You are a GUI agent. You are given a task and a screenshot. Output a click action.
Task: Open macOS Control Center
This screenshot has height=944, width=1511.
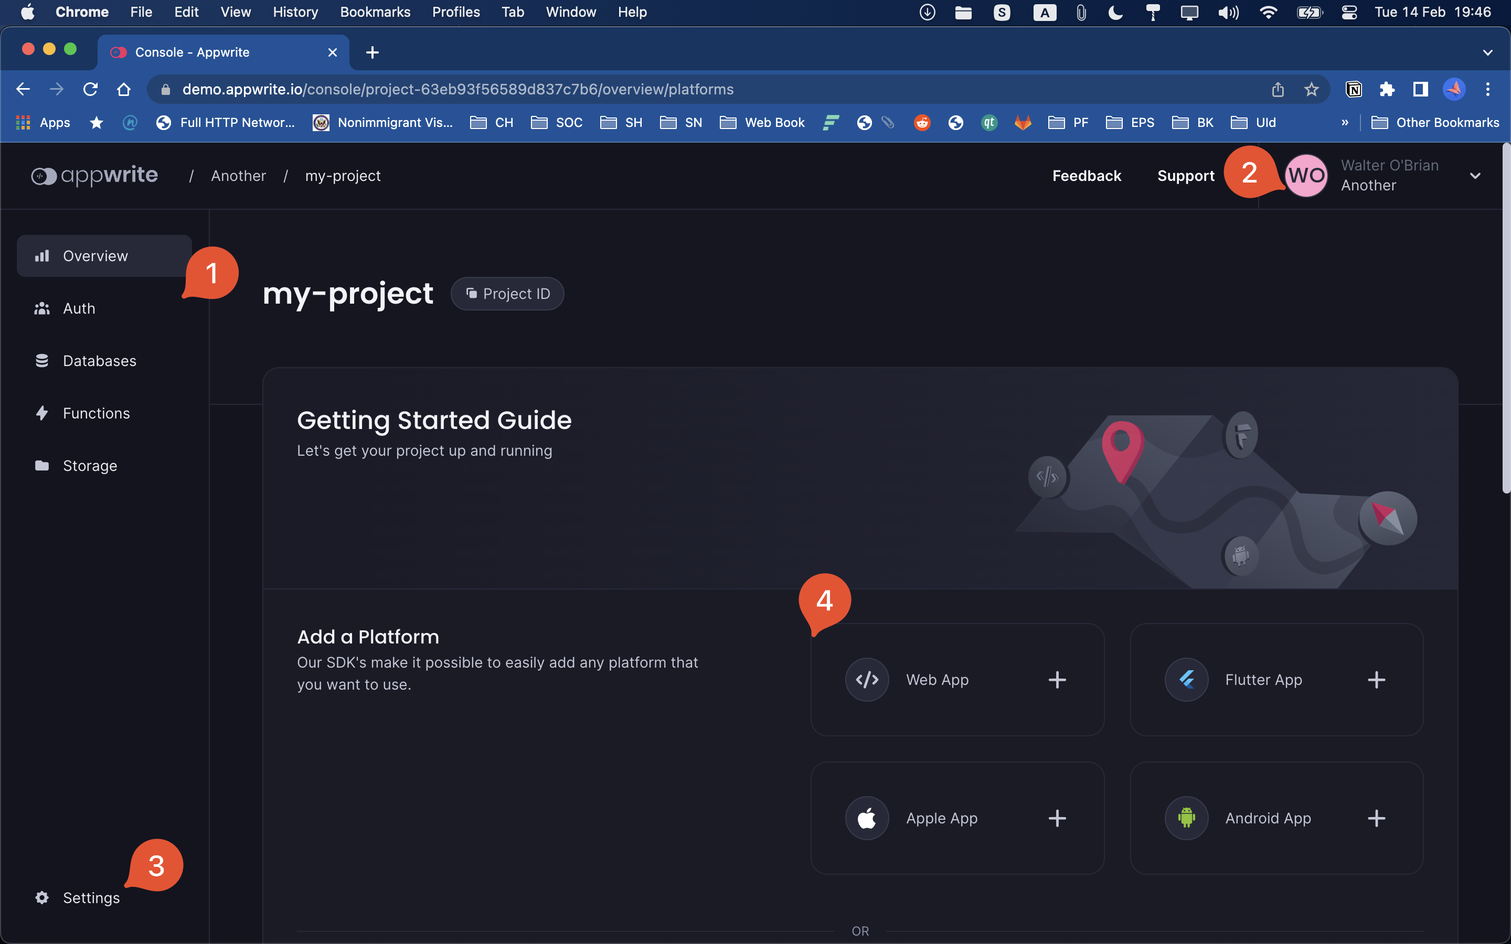click(1349, 12)
